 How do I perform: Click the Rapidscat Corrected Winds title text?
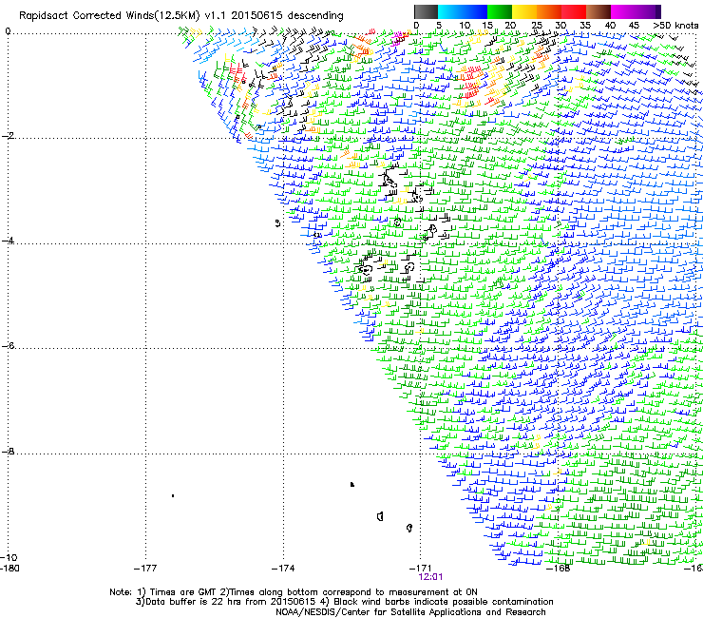(181, 16)
